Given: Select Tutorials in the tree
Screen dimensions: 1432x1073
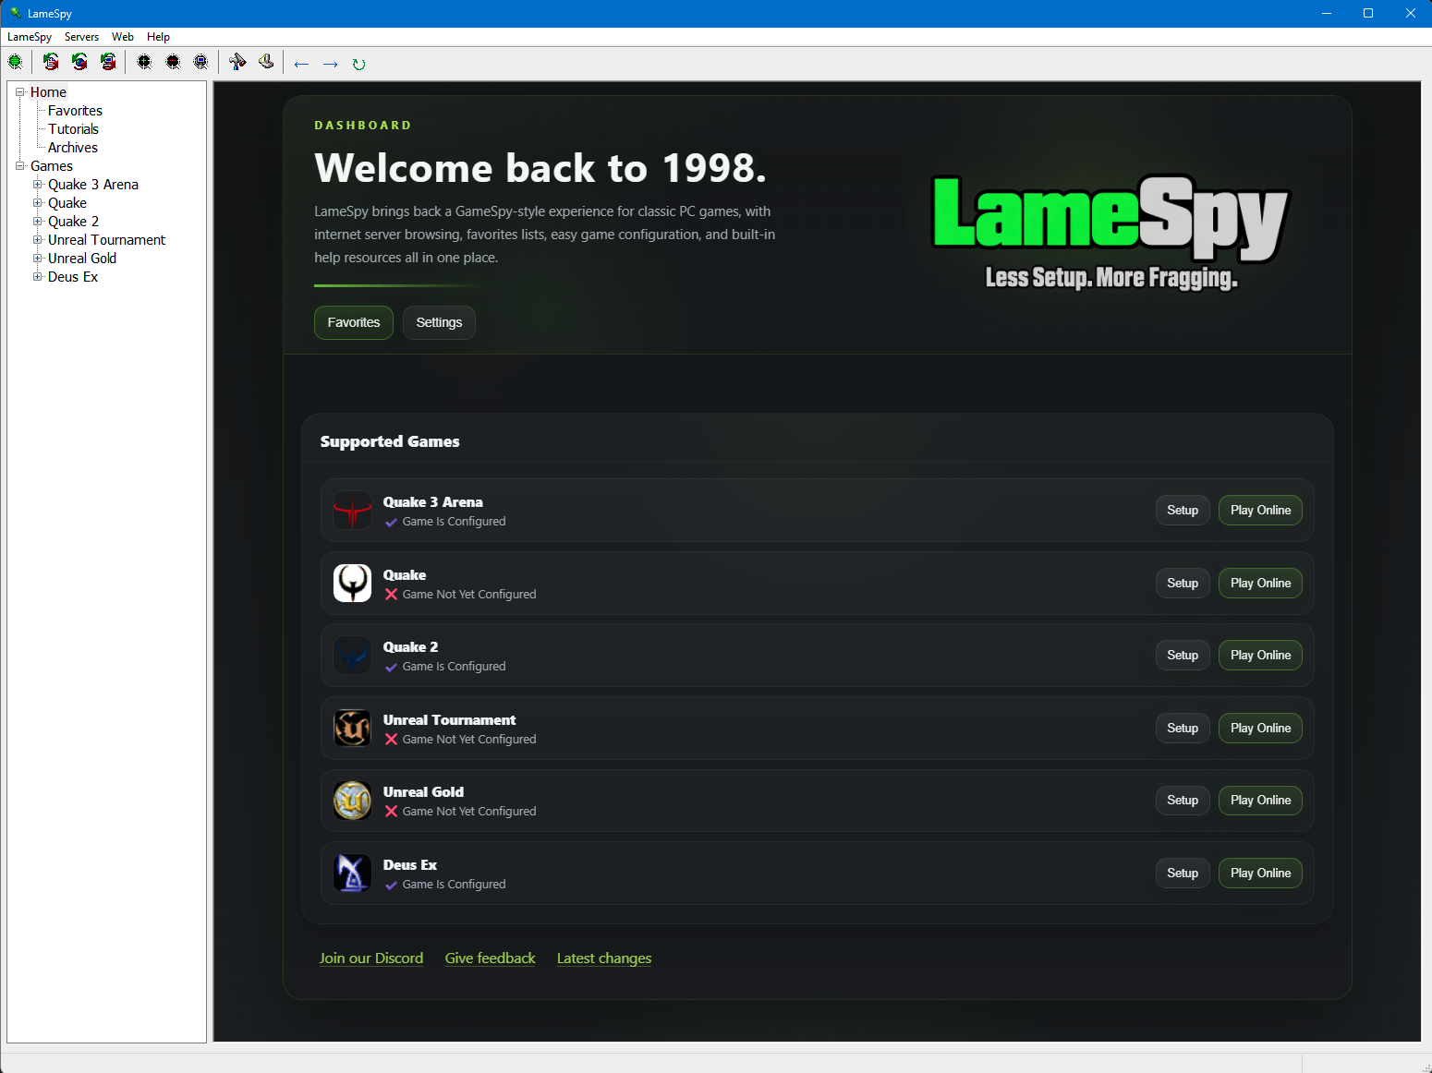Looking at the screenshot, I should [73, 129].
